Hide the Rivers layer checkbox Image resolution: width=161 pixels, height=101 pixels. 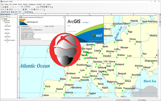[x=6, y=29]
